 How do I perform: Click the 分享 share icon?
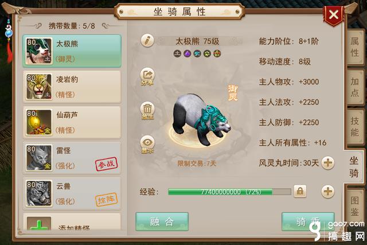click(x=147, y=76)
